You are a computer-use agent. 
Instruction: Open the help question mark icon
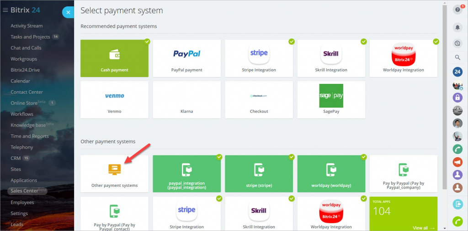[457, 10]
